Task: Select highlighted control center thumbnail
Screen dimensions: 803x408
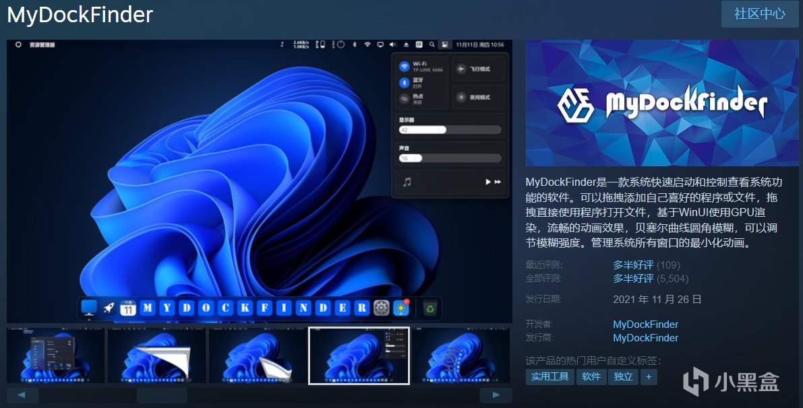Action: 359,355
